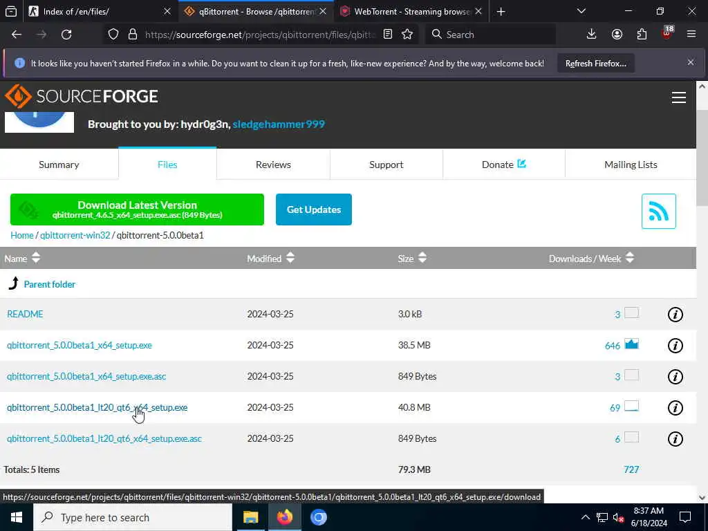Download qbittorrent_5.0.0beta1_x64_setup.exe
This screenshot has width=708, height=531.
point(80,345)
